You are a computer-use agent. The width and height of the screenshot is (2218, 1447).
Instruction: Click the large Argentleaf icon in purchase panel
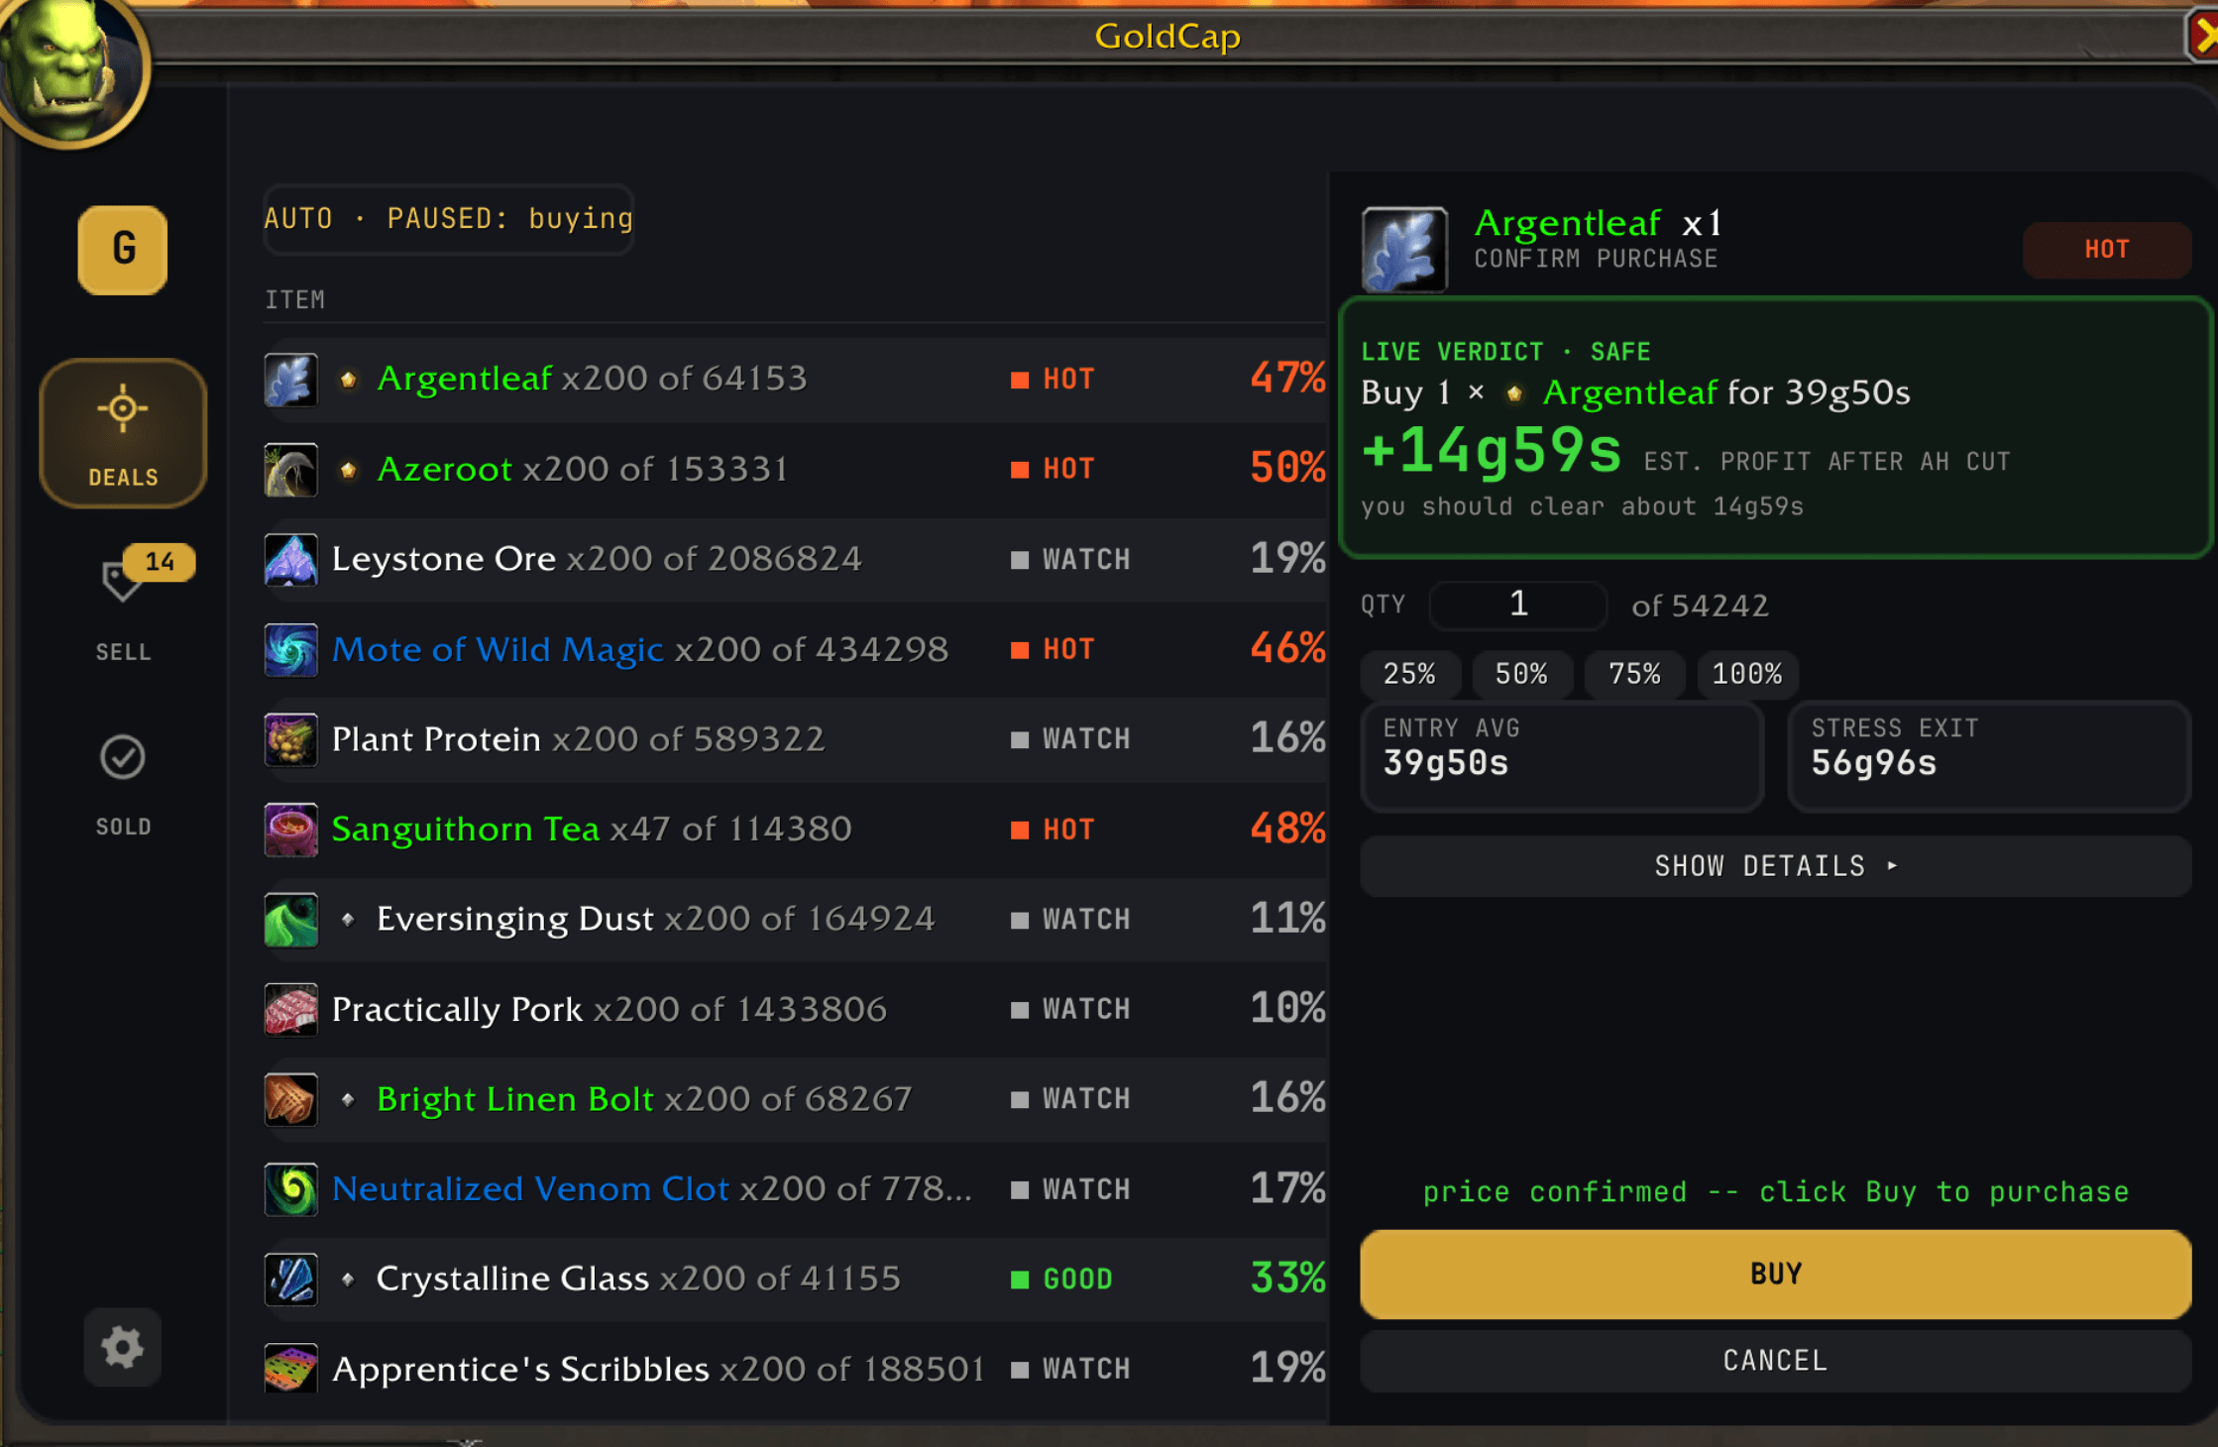(x=1404, y=250)
